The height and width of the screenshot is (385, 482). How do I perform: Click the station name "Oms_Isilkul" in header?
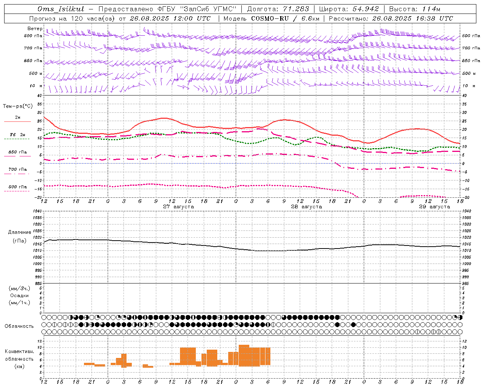61,9
